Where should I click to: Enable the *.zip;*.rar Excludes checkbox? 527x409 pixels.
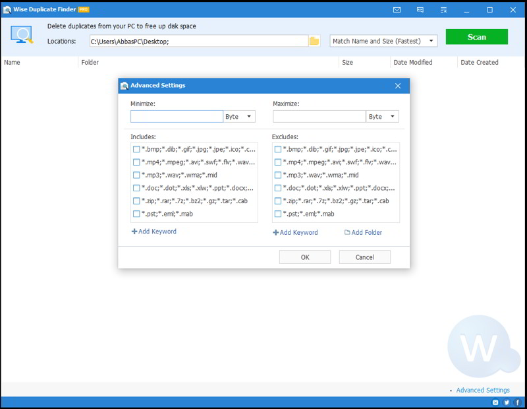(277, 201)
